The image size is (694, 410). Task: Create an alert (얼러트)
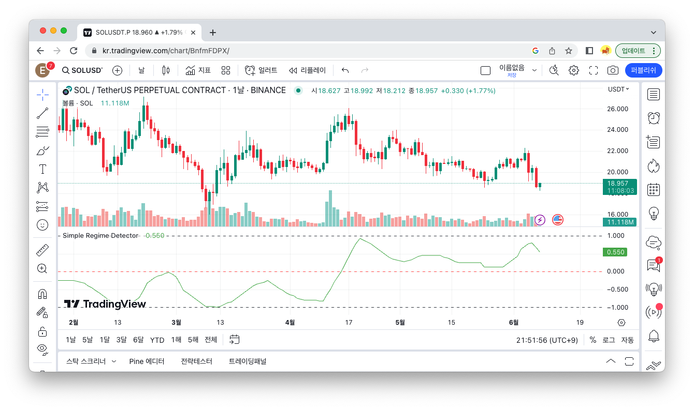[x=261, y=70]
